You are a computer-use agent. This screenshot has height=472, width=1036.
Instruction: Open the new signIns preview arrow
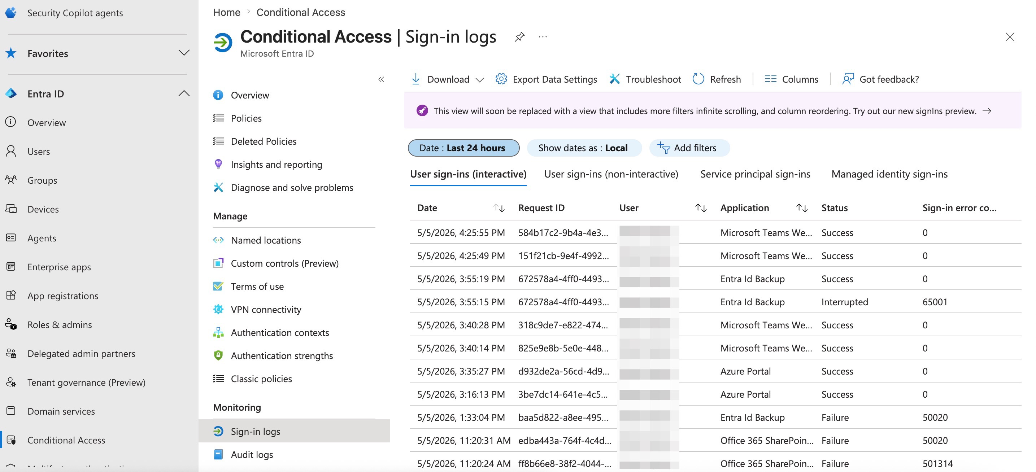[x=987, y=110]
